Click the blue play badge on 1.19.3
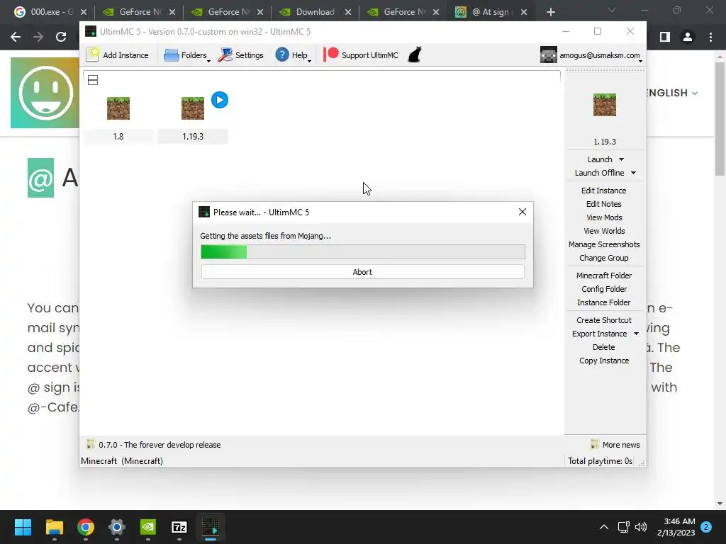The height and width of the screenshot is (544, 726). (220, 100)
